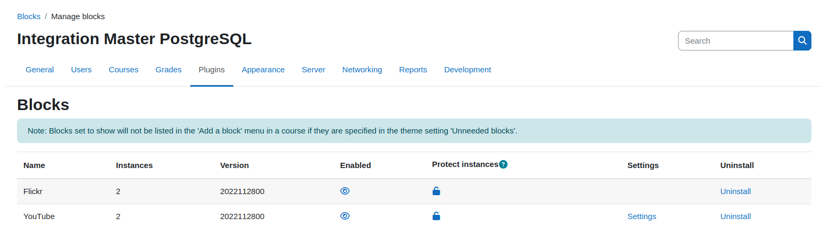
Task: Click the search magnifier button
Action: pos(802,40)
